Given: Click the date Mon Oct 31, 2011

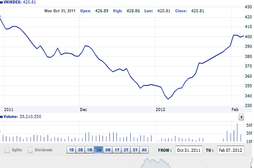Looking at the screenshot, I should 60,11.
